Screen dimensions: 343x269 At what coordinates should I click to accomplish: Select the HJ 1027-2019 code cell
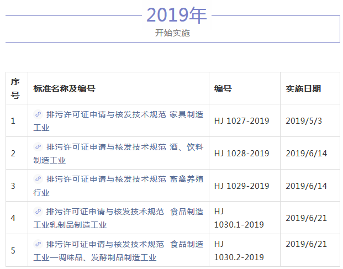241,120
